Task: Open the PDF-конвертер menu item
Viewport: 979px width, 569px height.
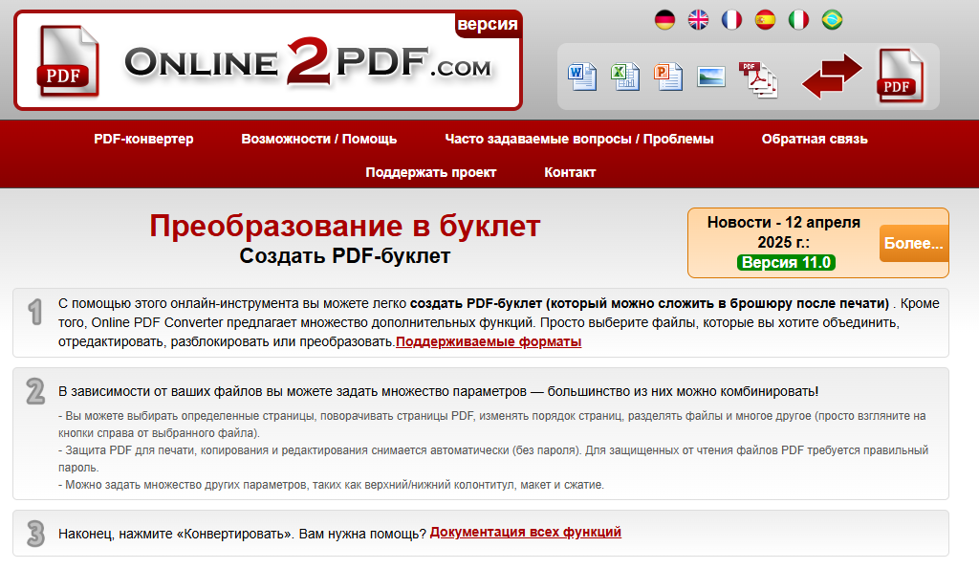Action: [140, 139]
